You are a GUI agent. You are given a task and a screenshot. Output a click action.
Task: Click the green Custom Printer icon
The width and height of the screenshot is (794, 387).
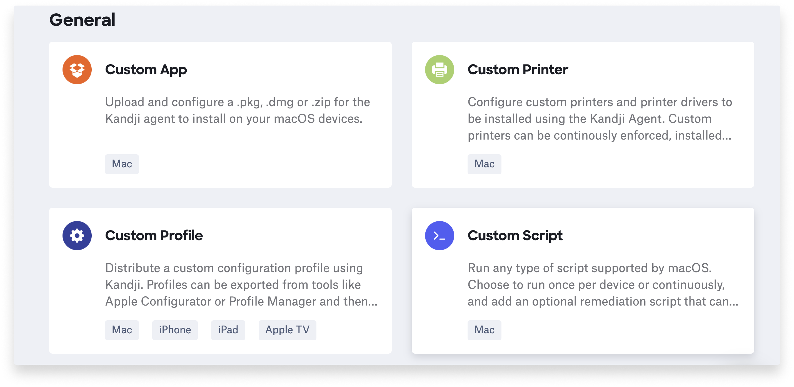tap(439, 70)
